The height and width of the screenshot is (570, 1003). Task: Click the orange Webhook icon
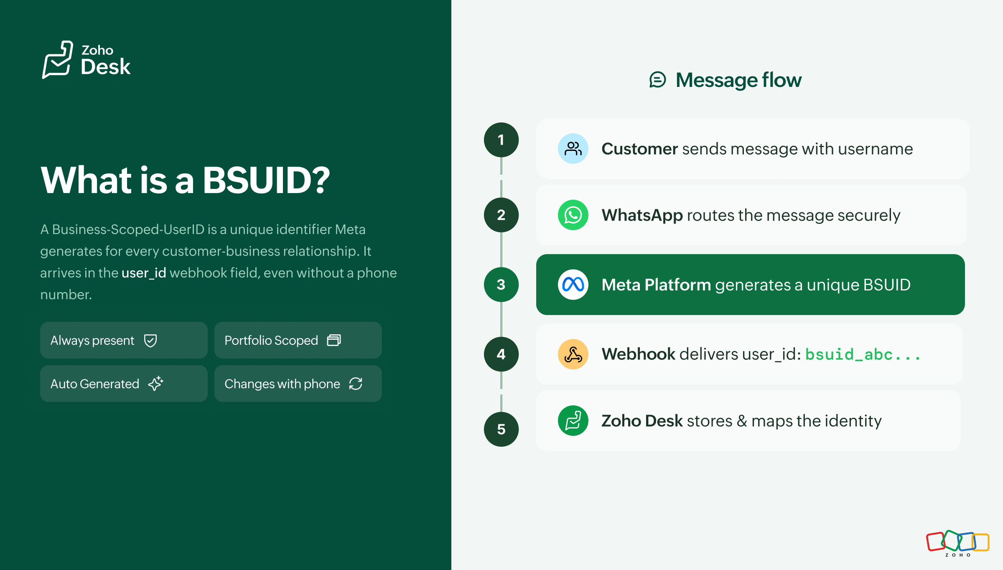[573, 354]
